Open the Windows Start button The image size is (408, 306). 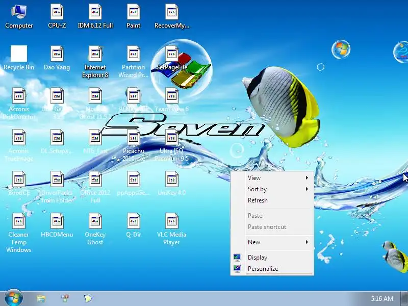pos(14,298)
